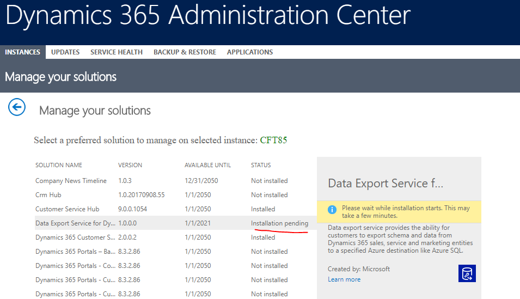Select Data Export Service for Dy... row
This screenshot has width=520, height=299.
[x=175, y=223]
